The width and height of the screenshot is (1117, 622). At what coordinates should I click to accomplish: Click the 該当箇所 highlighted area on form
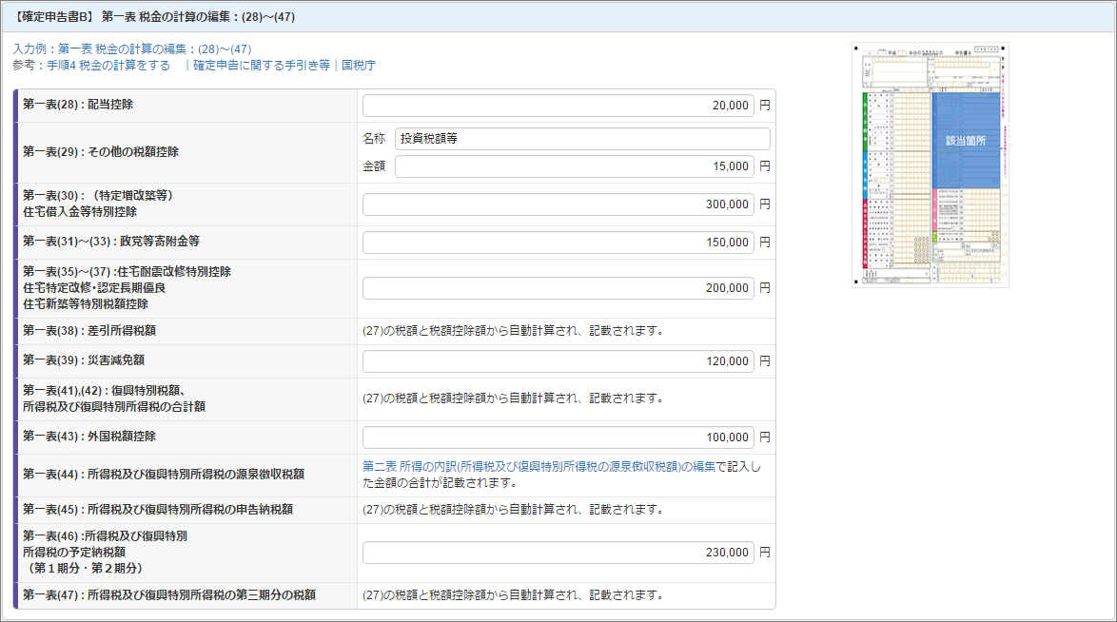click(x=966, y=141)
